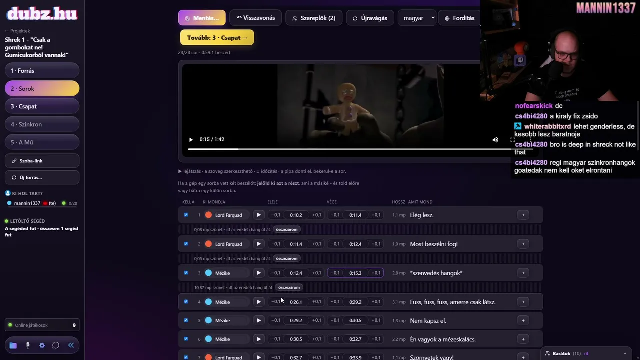The height and width of the screenshot is (360, 640).
Task: Click the plus button on the "Elég lesz." row
Action: (523, 215)
